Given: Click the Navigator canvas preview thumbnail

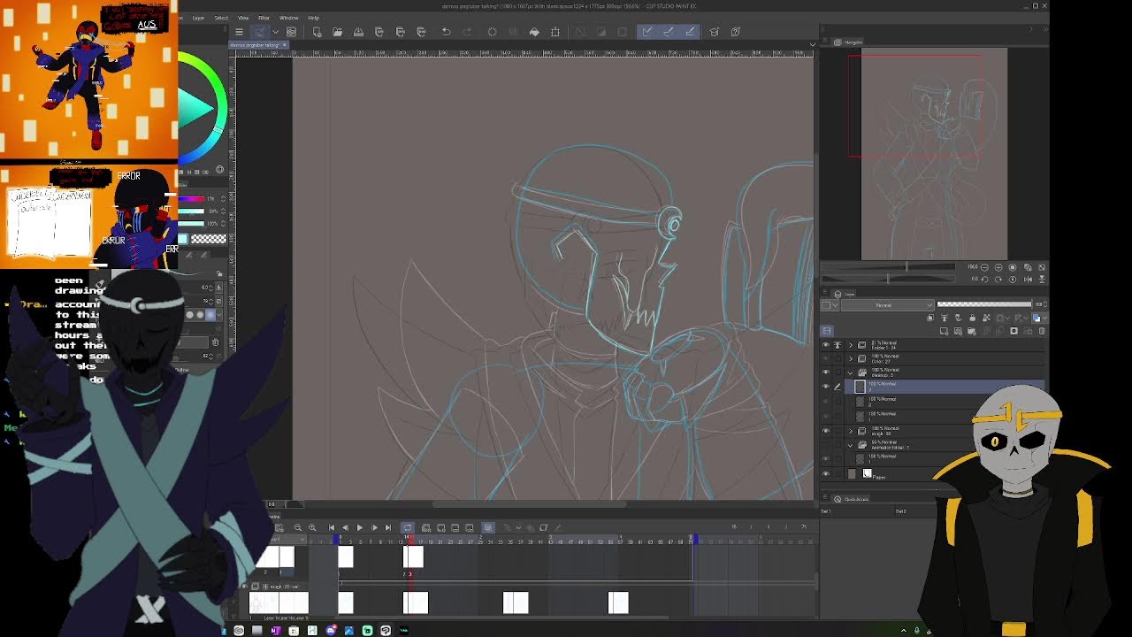Looking at the screenshot, I should (x=934, y=154).
